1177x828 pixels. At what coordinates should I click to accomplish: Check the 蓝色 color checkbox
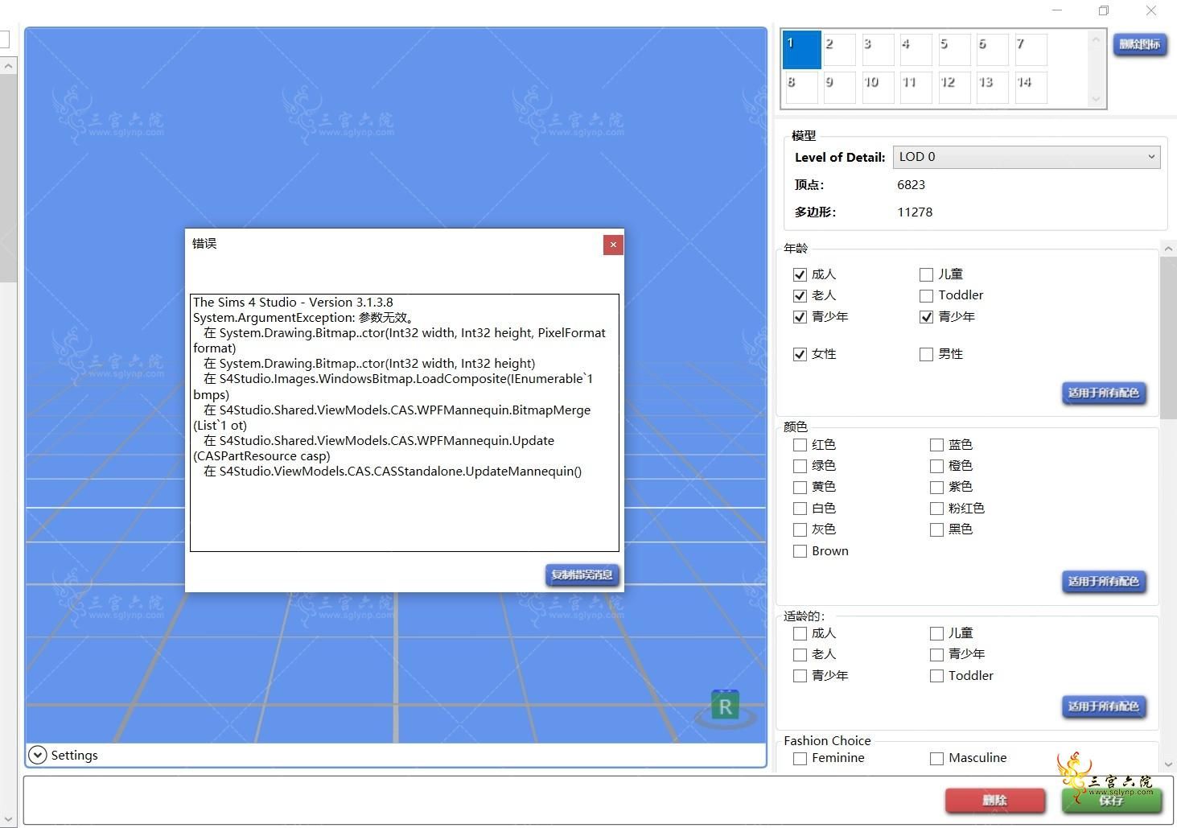click(x=936, y=444)
